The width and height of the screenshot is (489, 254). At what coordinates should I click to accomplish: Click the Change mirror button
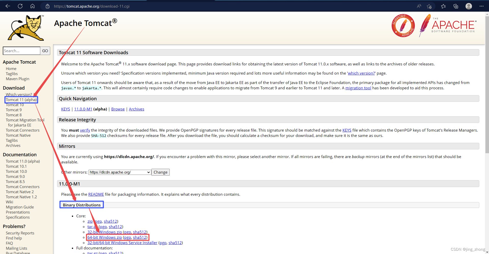[161, 172]
